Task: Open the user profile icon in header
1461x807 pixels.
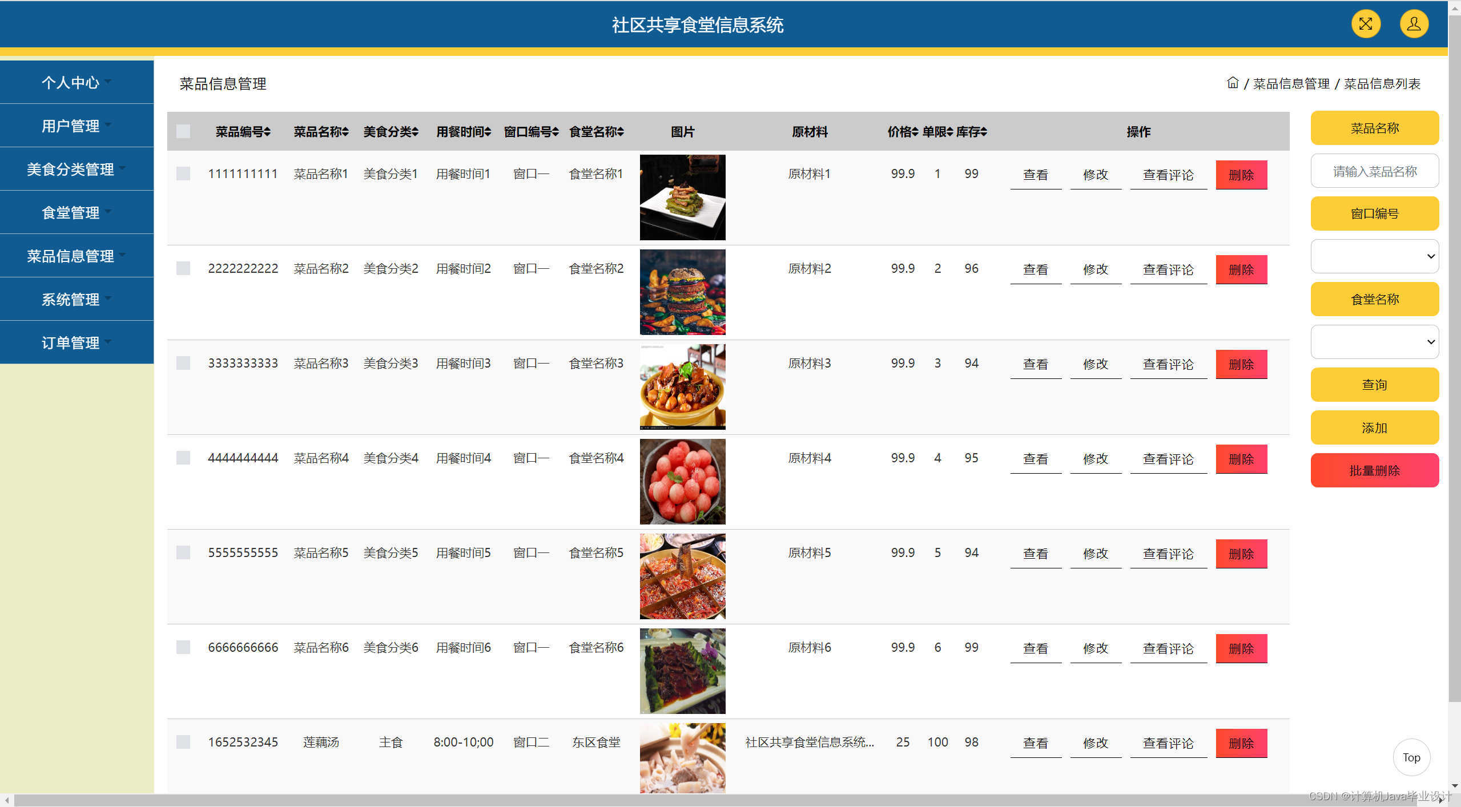Action: tap(1414, 24)
